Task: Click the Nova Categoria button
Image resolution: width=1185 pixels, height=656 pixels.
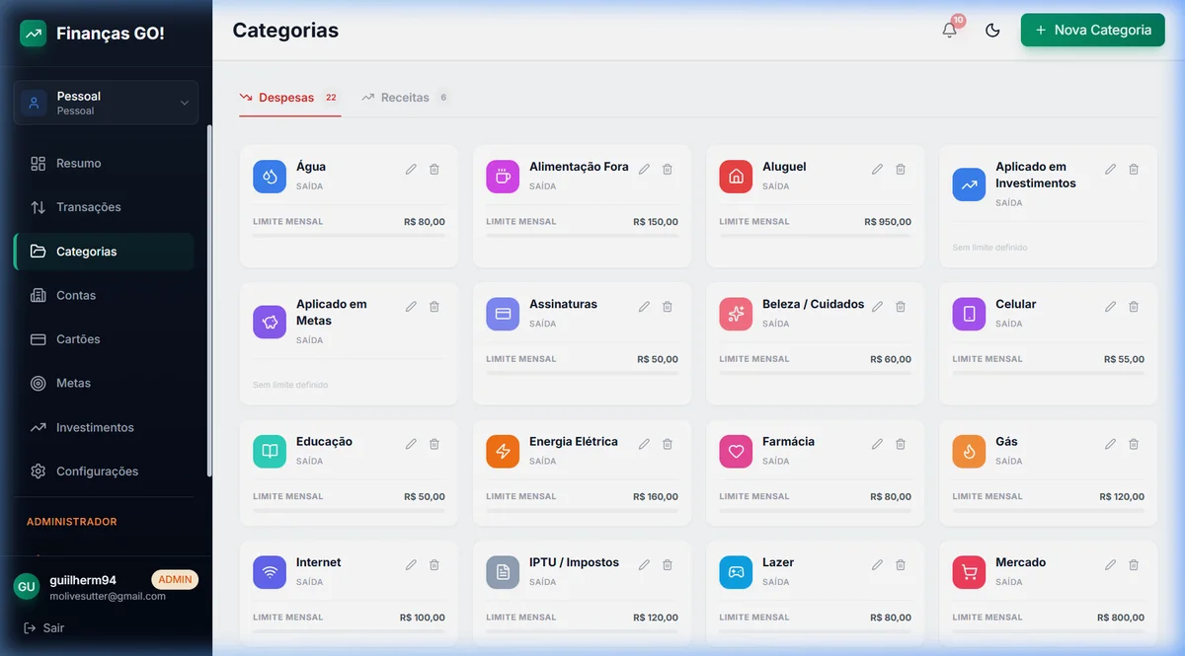Action: (x=1092, y=31)
